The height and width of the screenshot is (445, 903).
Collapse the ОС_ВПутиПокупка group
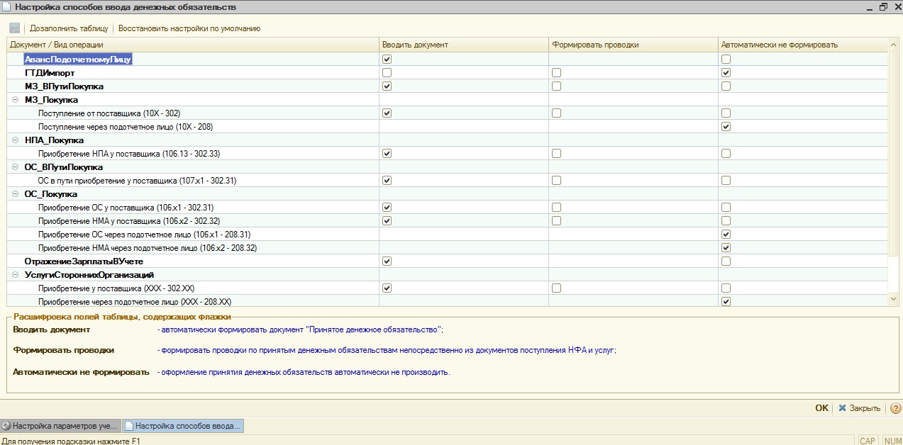[16, 167]
